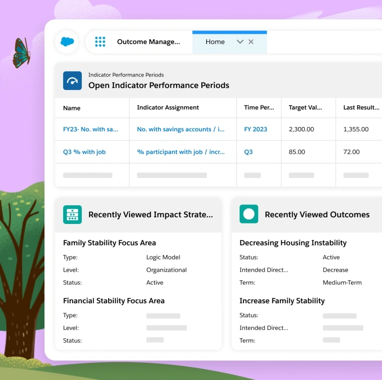Open Family Stability Focus Area record
382x380 pixels.
pyautogui.click(x=110, y=243)
